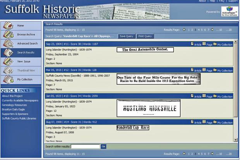Click the View Issue newspaper icon
Screen dimensions: 240x160
point(8,62)
